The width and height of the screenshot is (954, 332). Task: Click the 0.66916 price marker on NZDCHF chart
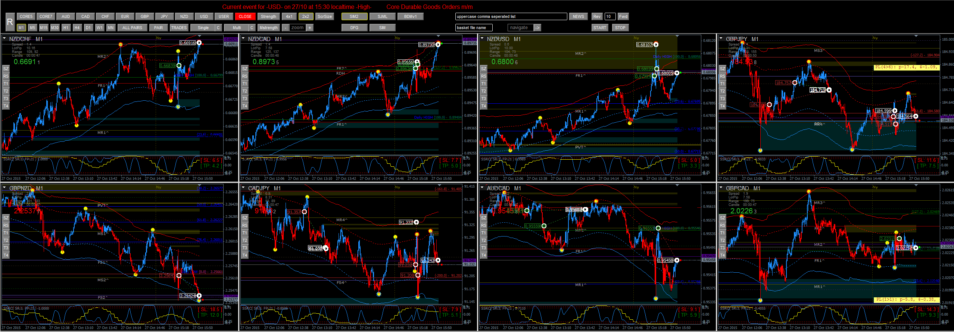[188, 43]
